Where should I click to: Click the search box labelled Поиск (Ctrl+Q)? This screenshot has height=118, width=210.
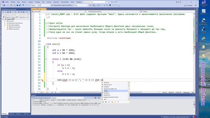95,2
